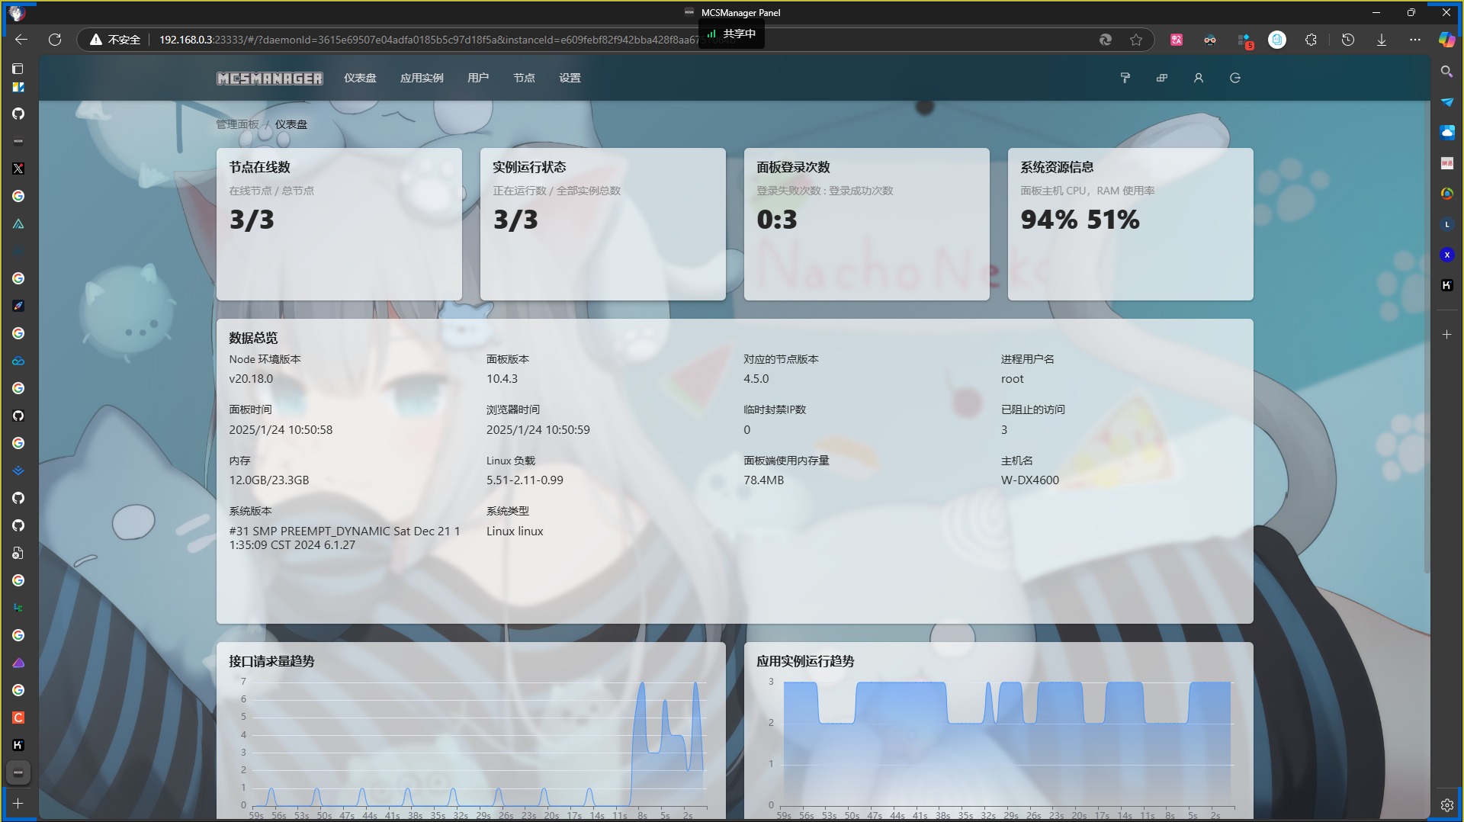Select the 用户 menu item
The width and height of the screenshot is (1464, 822).
(478, 78)
